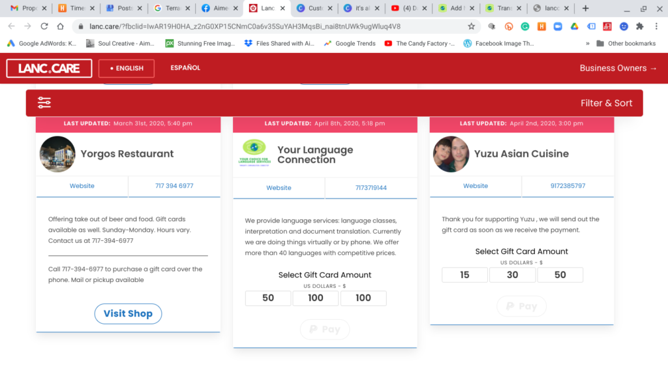Image resolution: width=668 pixels, height=376 pixels.
Task: Click the blue smiley extension icon
Action: (624, 26)
